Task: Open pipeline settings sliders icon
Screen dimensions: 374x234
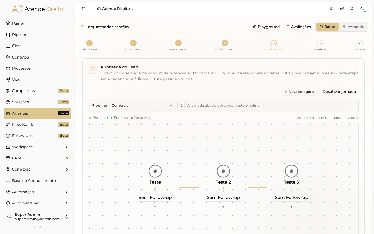Action: 181,105
